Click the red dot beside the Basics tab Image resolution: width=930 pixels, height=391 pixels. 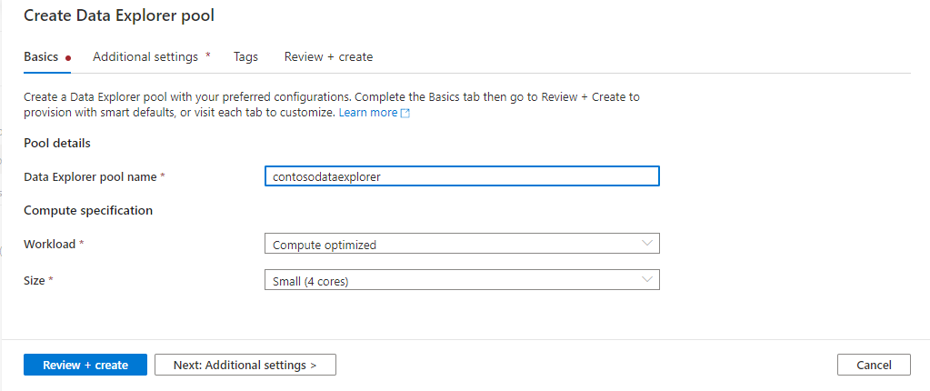(68, 57)
